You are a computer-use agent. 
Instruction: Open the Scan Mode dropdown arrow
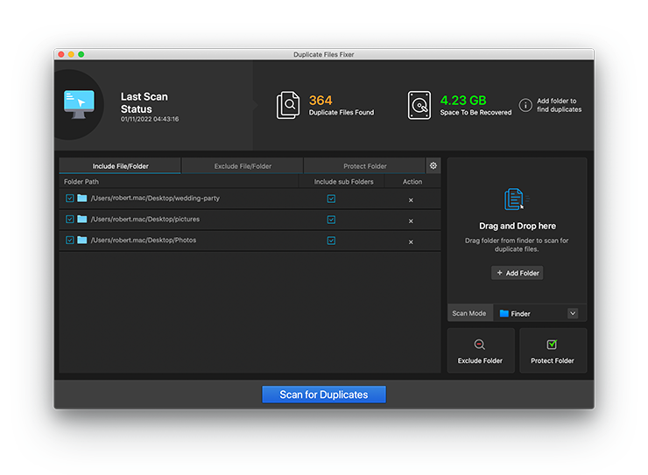point(573,313)
